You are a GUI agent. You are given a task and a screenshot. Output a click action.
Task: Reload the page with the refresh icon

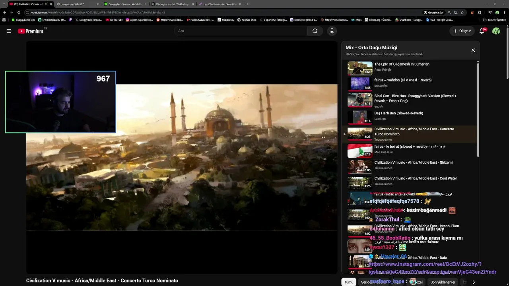(19, 12)
